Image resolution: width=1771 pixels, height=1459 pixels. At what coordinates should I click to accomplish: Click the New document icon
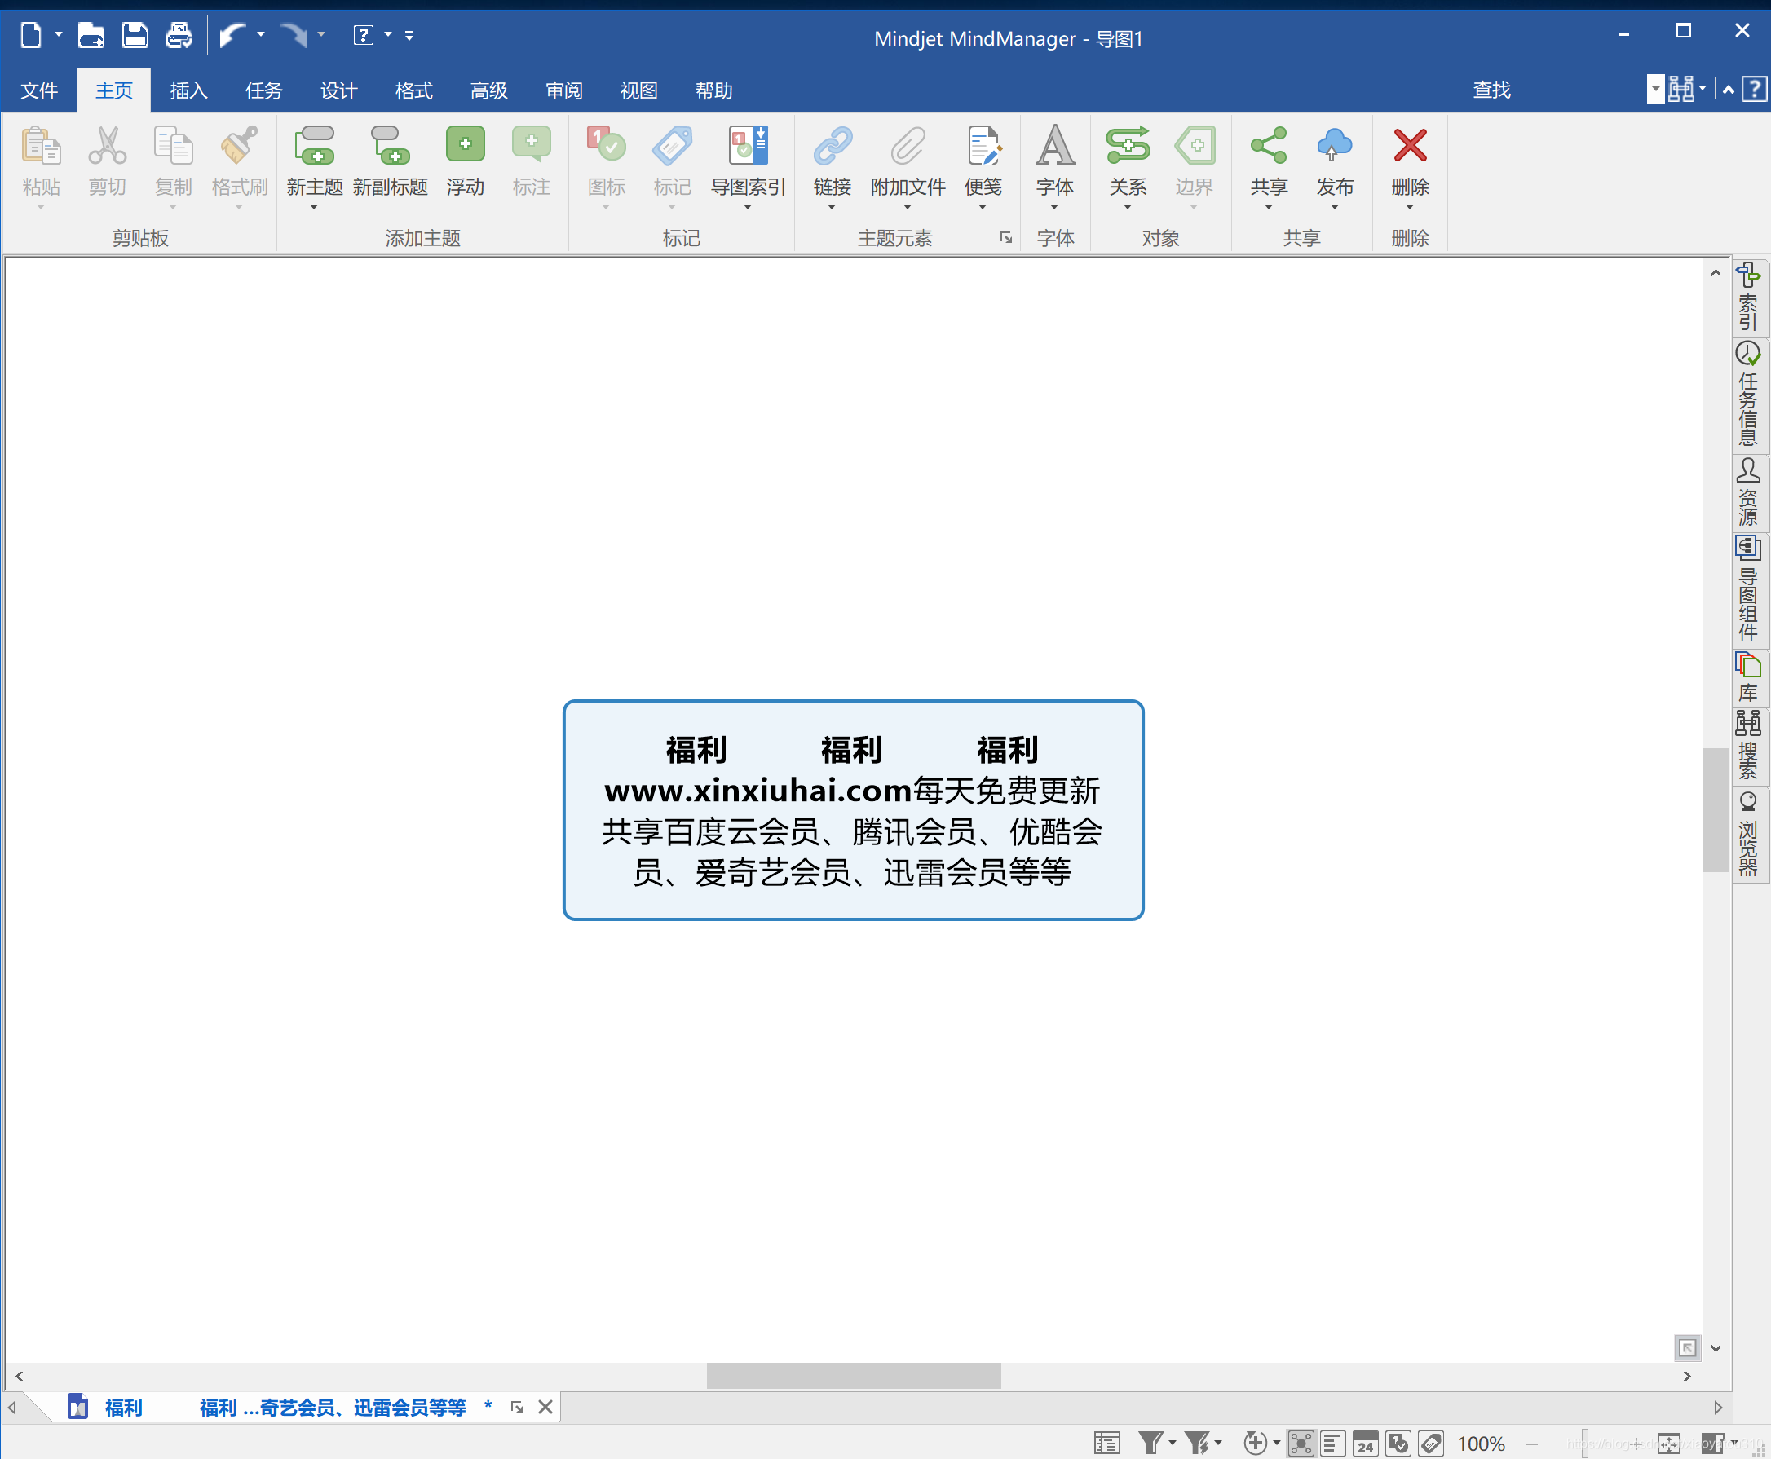(30, 35)
